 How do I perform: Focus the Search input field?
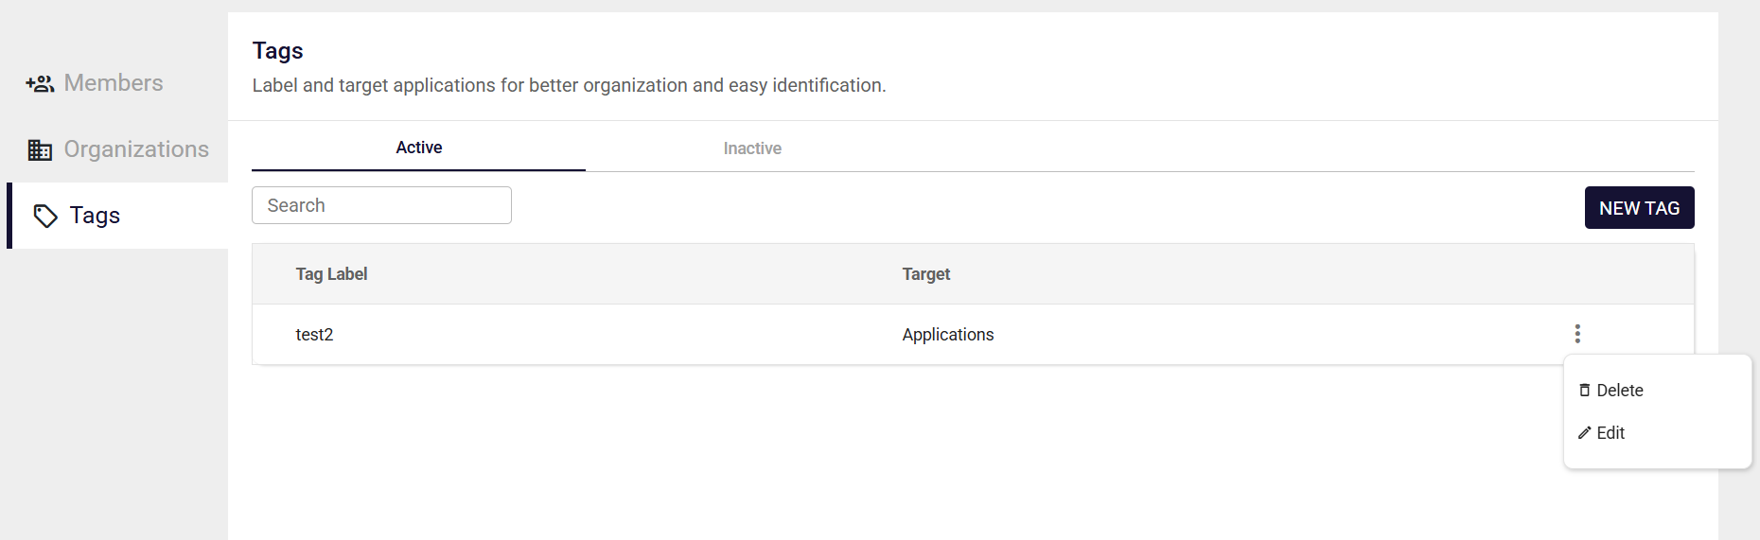coord(381,205)
